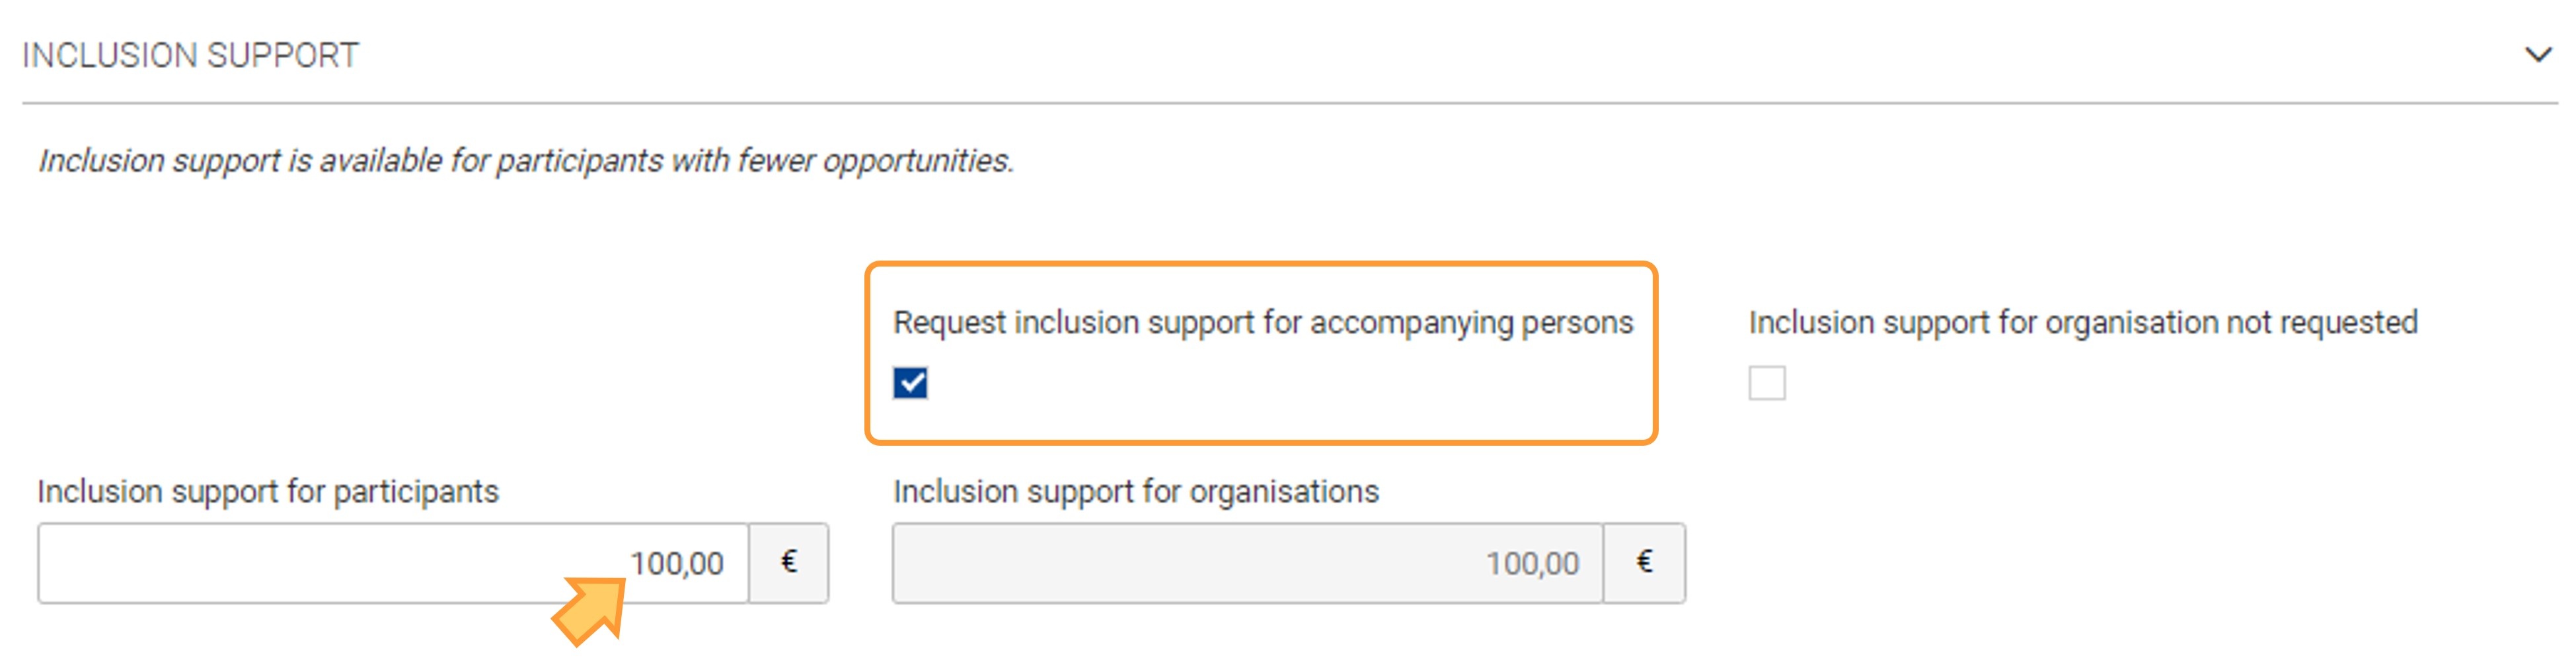Click the 100,00 value in organisations field
Screen dimensions: 2576x664
pyautogui.click(x=1532, y=564)
